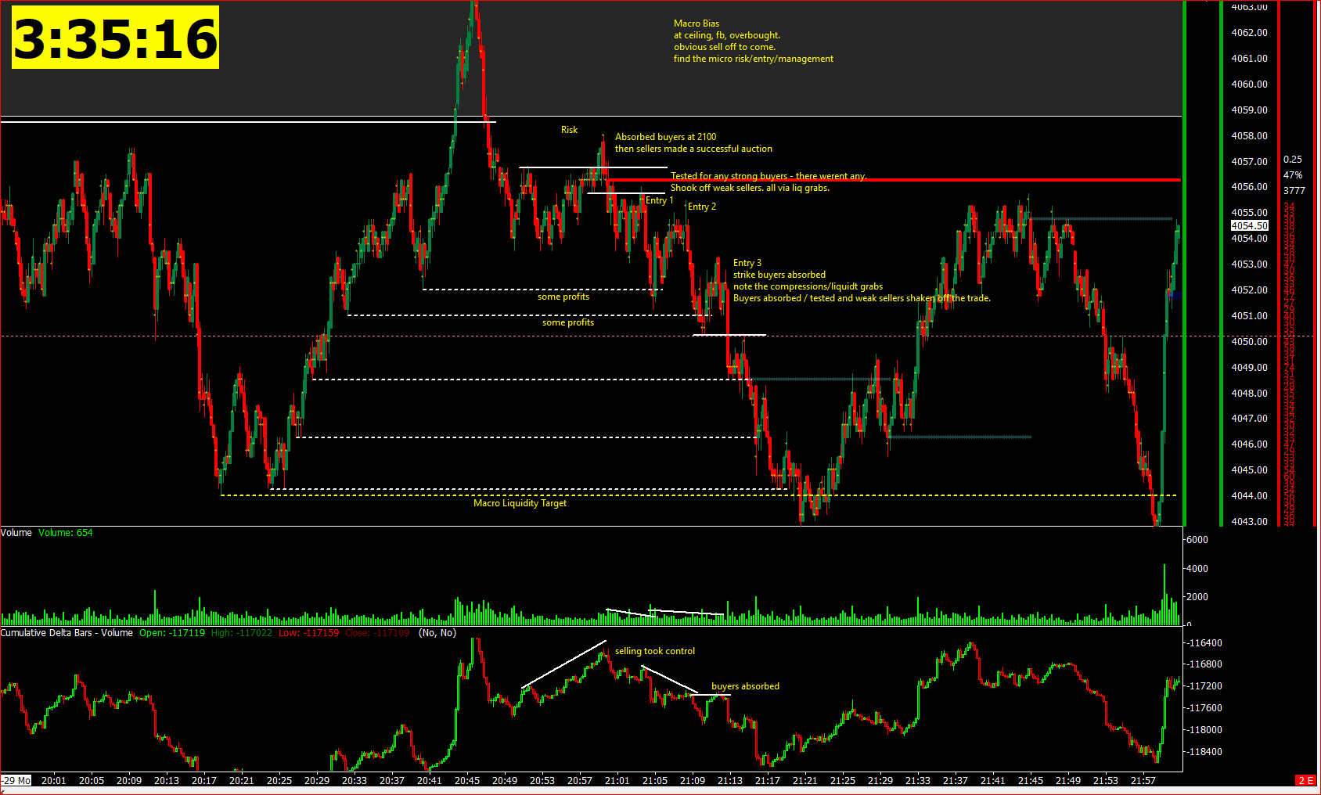Click the 4057.00 price axis label
1321x795 pixels.
pos(1250,162)
